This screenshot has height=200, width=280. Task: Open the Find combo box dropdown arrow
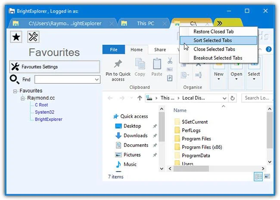[97, 79]
